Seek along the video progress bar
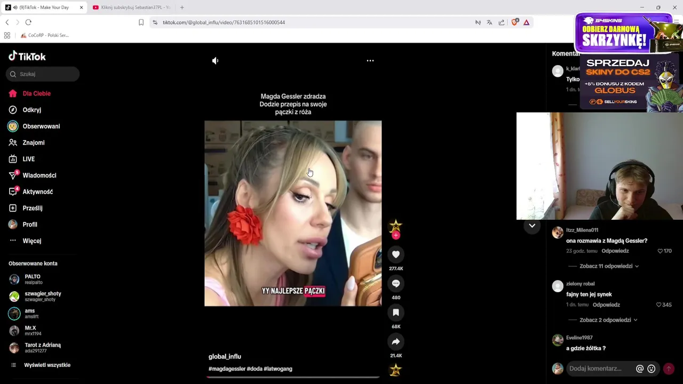Viewport: 683px width, 384px height. pyautogui.click(x=293, y=377)
